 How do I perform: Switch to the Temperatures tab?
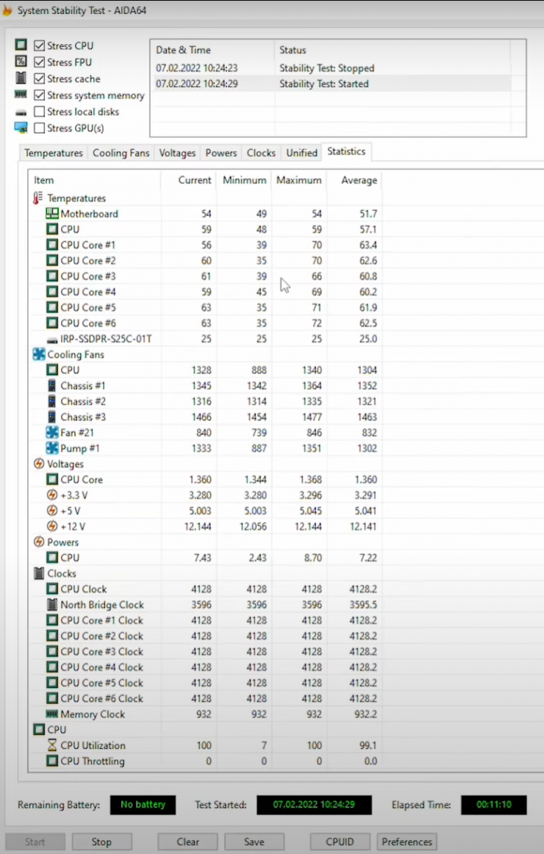pos(54,153)
